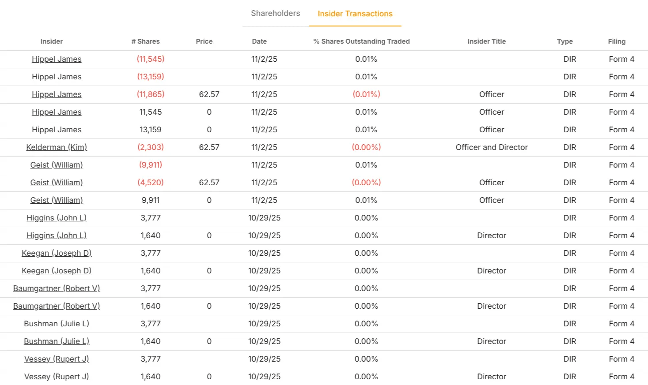Open the Vessey (Rupert J) insider link
This screenshot has height=385, width=648.
57,359
